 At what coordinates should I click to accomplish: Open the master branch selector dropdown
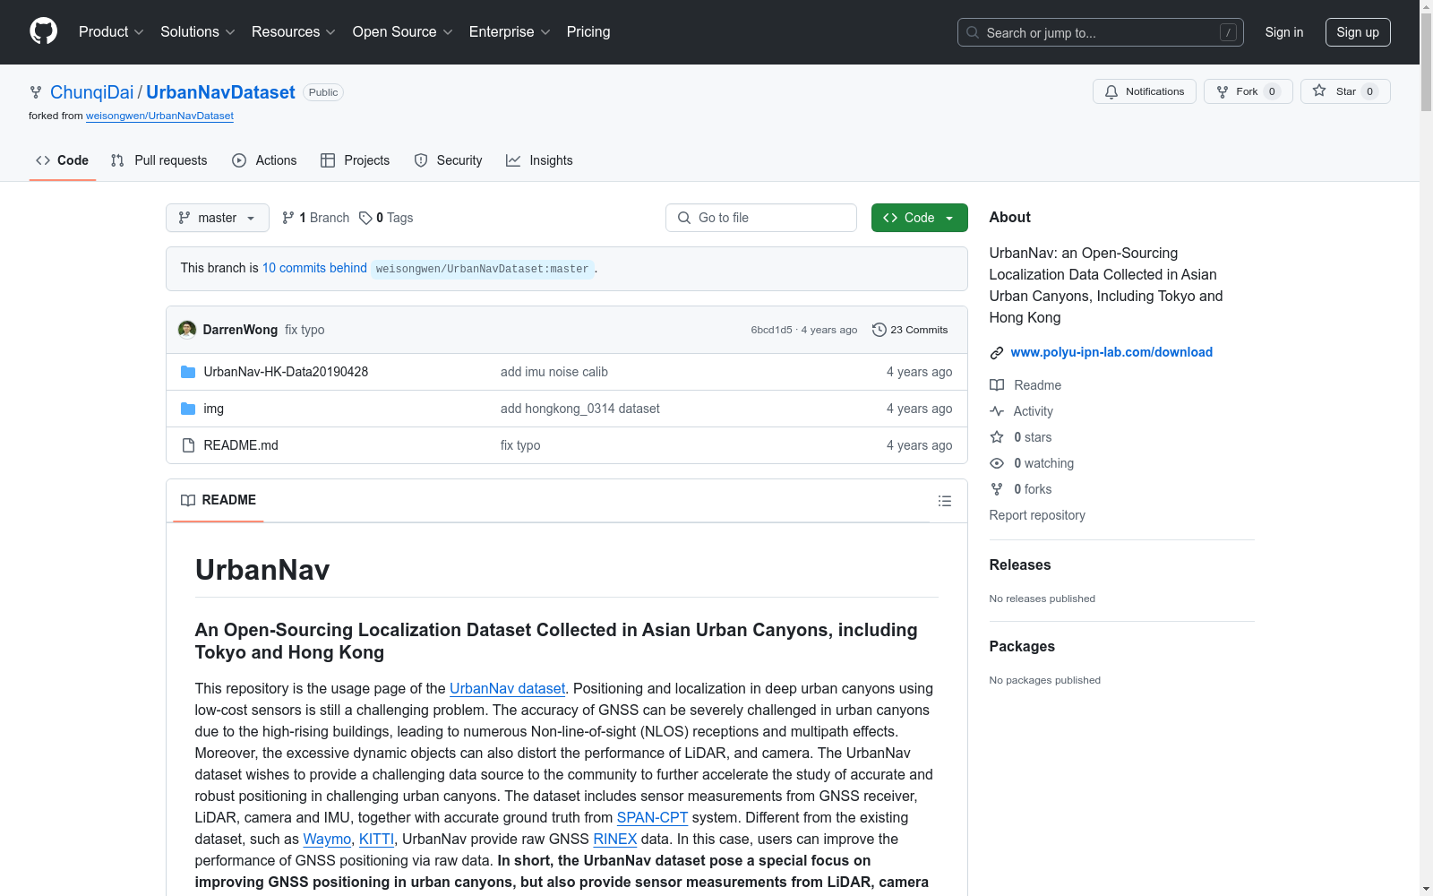coord(218,218)
